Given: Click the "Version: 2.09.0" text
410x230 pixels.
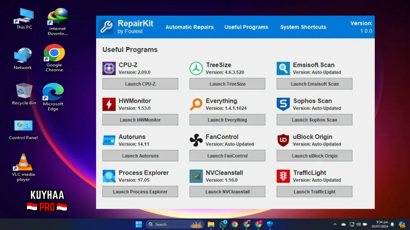Looking at the screenshot, I should [x=135, y=73].
